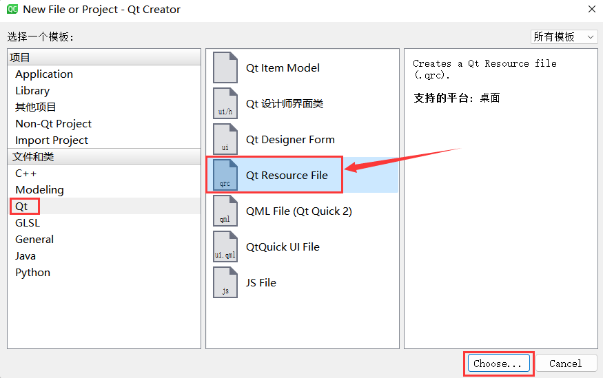
Task: Choose the QtQuick UI File template label
Action: 283,246
